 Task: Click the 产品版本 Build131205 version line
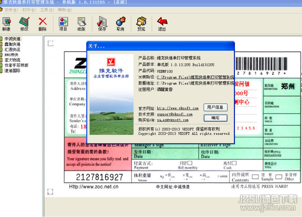click(x=176, y=65)
